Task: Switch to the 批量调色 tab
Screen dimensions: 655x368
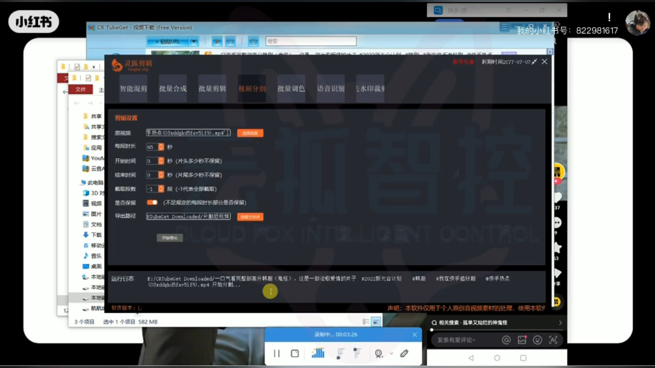Action: pyautogui.click(x=291, y=88)
